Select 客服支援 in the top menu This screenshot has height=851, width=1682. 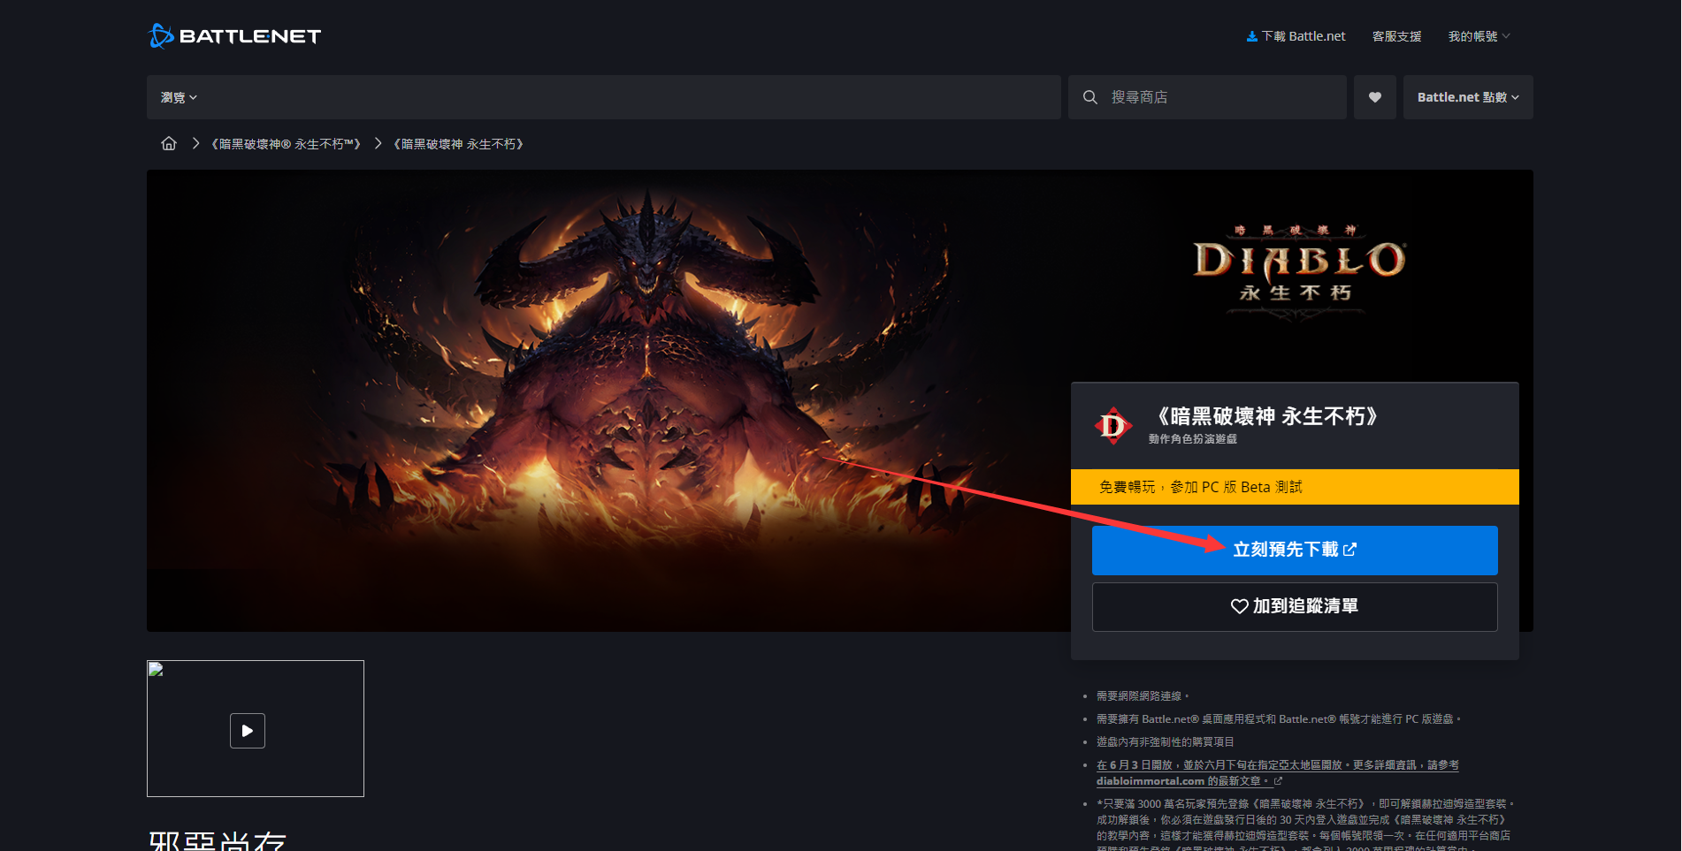1395,36
